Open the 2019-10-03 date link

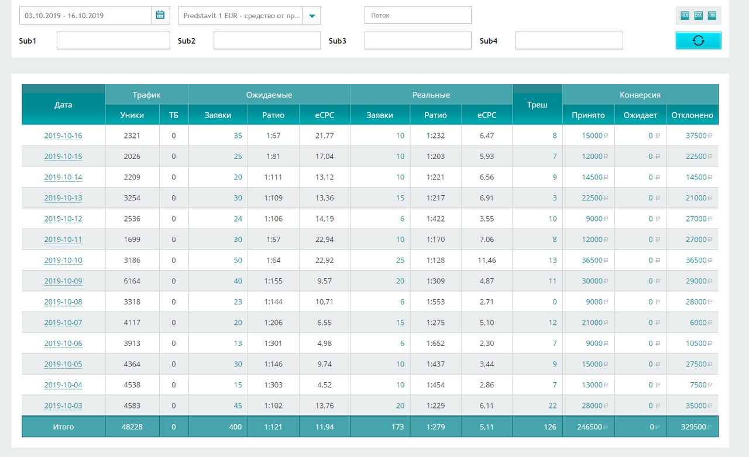[x=63, y=406]
